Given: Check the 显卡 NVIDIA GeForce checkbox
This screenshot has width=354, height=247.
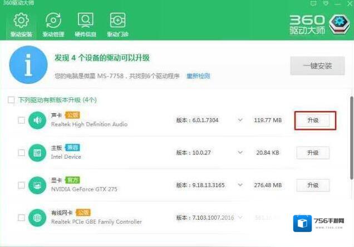Looking at the screenshot, I should (21, 184).
